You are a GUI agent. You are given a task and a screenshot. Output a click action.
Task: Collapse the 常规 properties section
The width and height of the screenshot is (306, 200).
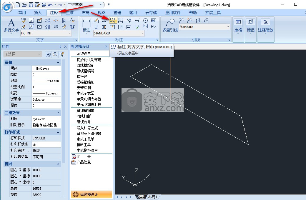coord(58,62)
